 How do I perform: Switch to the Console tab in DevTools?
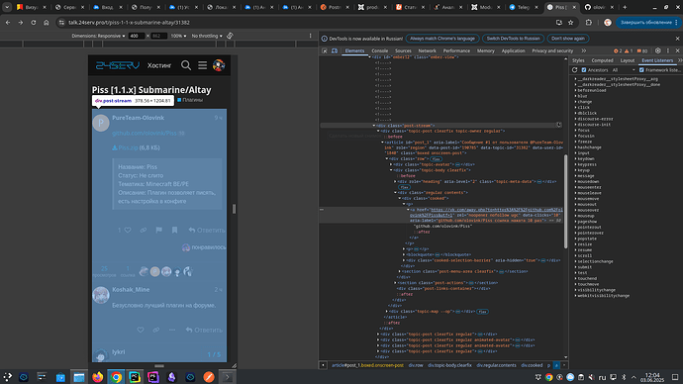point(379,50)
